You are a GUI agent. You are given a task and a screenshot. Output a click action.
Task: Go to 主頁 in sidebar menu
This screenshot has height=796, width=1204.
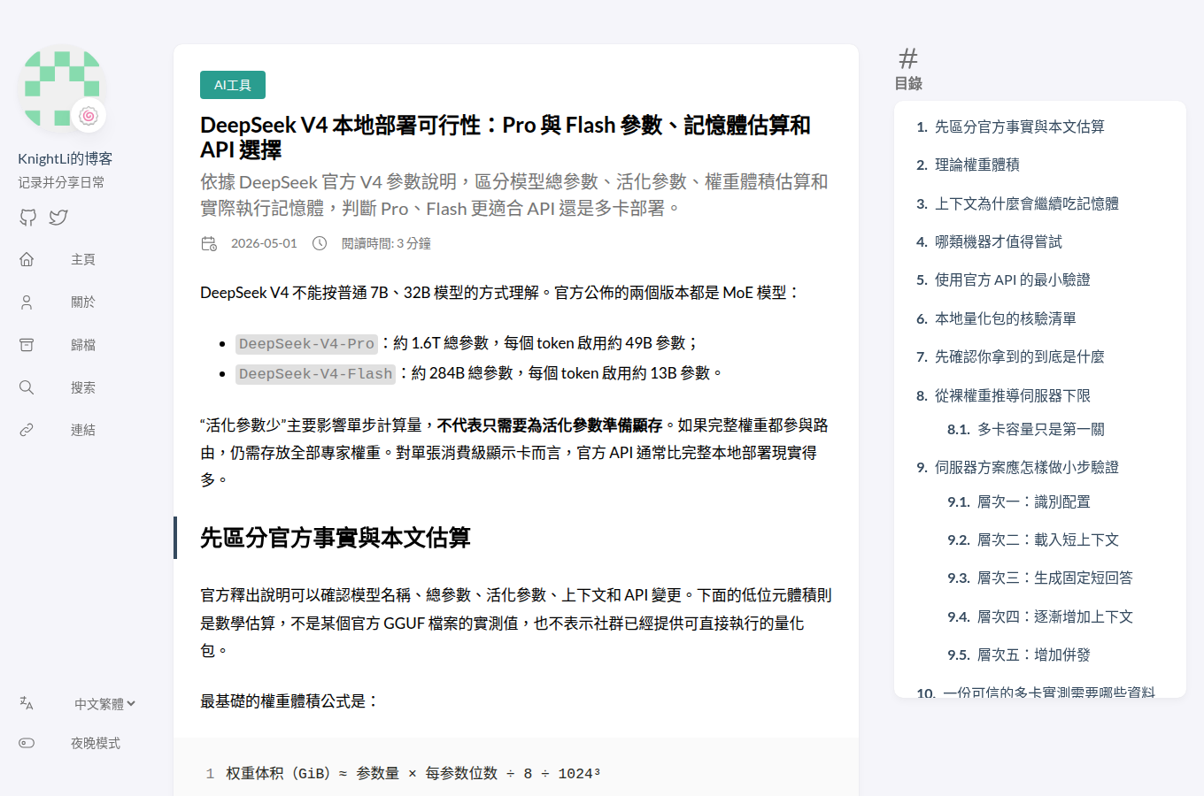coord(83,259)
